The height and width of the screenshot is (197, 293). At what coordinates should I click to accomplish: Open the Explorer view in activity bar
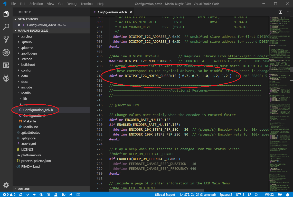[6, 14]
